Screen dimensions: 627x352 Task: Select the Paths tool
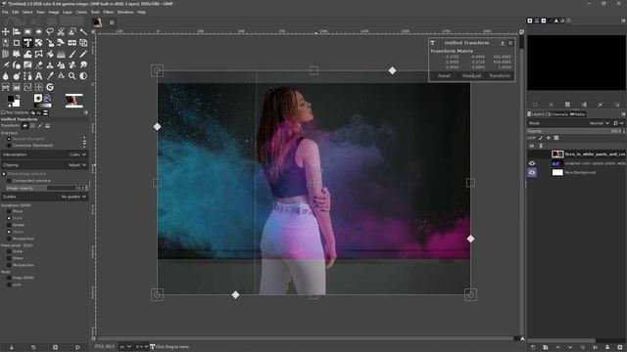coord(27,76)
